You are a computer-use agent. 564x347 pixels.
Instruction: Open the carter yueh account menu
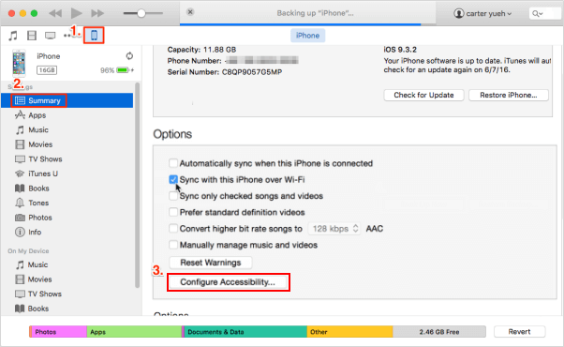tap(482, 14)
